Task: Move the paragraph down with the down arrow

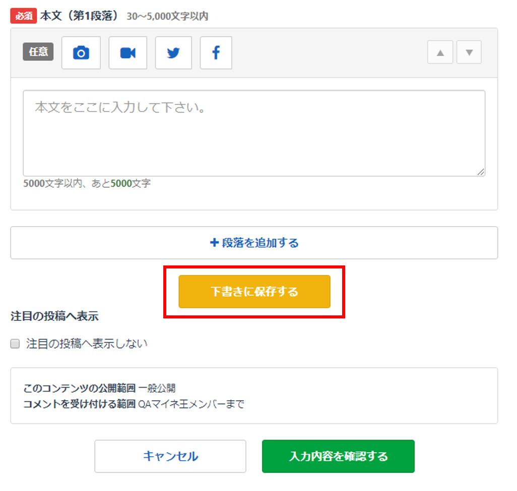Action: [x=469, y=52]
